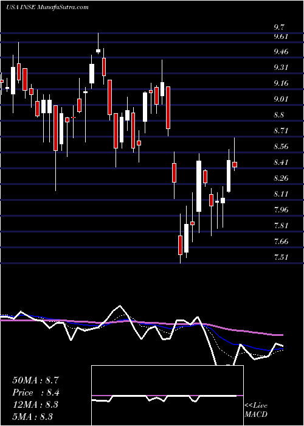Click the 'Price : 8.4' readout
Image resolution: width=304 pixels, height=426 pixels.
pyautogui.click(x=35, y=393)
